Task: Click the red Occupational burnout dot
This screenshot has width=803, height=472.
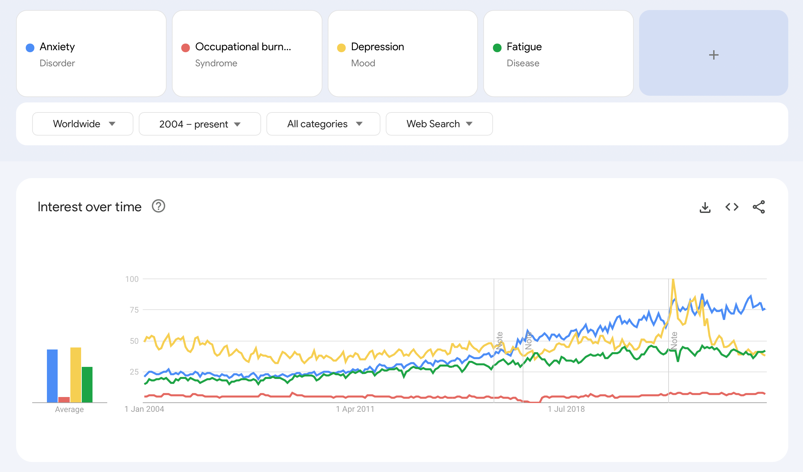Action: click(186, 48)
